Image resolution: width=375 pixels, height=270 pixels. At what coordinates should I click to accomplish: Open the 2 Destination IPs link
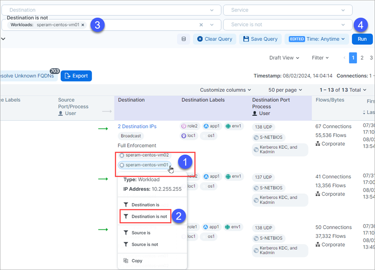(137, 126)
